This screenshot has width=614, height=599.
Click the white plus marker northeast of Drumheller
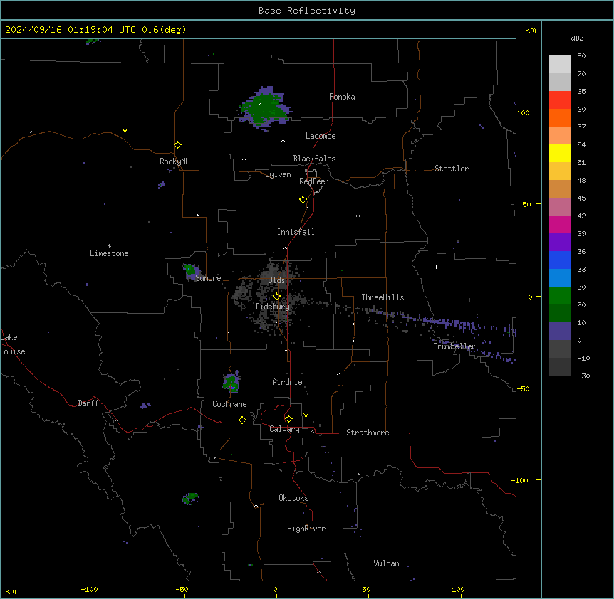click(x=436, y=267)
